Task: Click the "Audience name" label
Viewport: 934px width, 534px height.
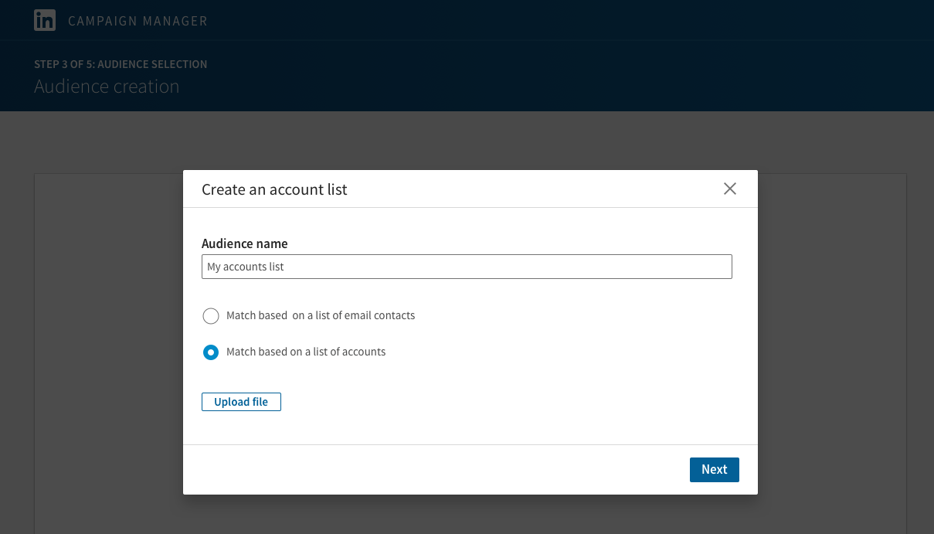Action: click(244, 243)
